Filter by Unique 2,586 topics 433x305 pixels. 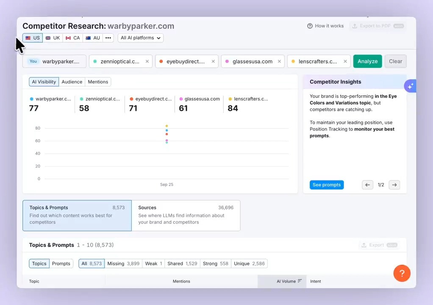click(x=250, y=263)
